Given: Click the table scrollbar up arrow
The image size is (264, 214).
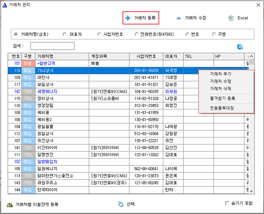Looking at the screenshot, I should point(252,56).
